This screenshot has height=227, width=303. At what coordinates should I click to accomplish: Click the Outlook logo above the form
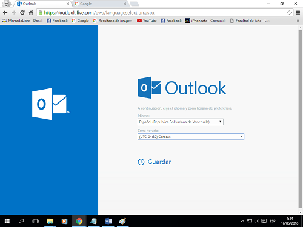[x=182, y=88]
